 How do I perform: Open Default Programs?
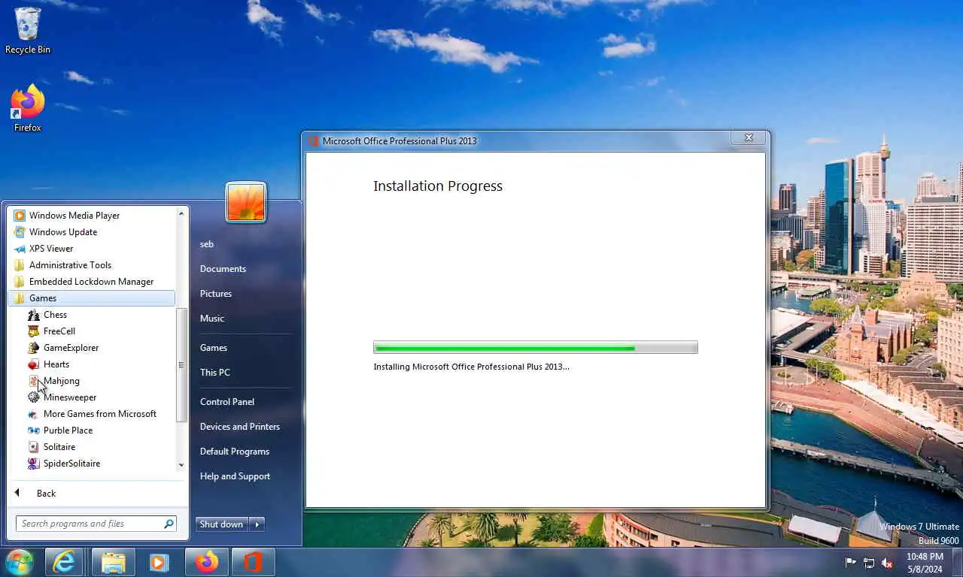point(235,452)
